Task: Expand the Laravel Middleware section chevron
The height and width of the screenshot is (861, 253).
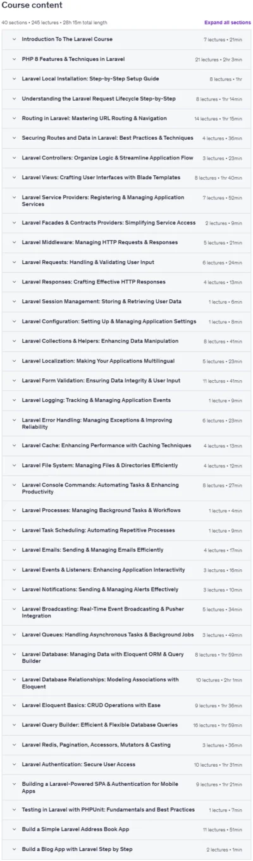Action: click(x=14, y=242)
